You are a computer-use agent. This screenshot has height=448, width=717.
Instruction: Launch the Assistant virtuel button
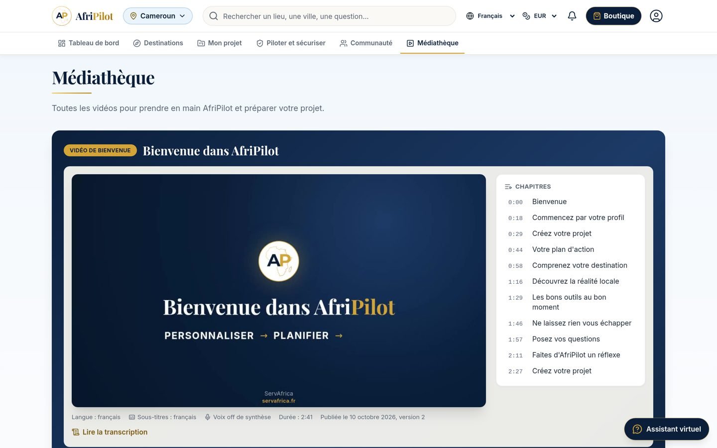(667, 429)
